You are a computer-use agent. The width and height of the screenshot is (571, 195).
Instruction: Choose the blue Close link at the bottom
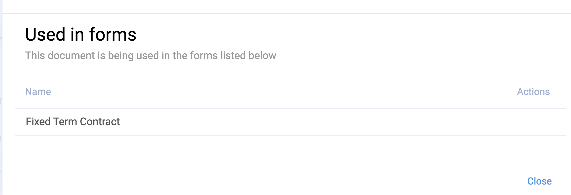click(539, 181)
